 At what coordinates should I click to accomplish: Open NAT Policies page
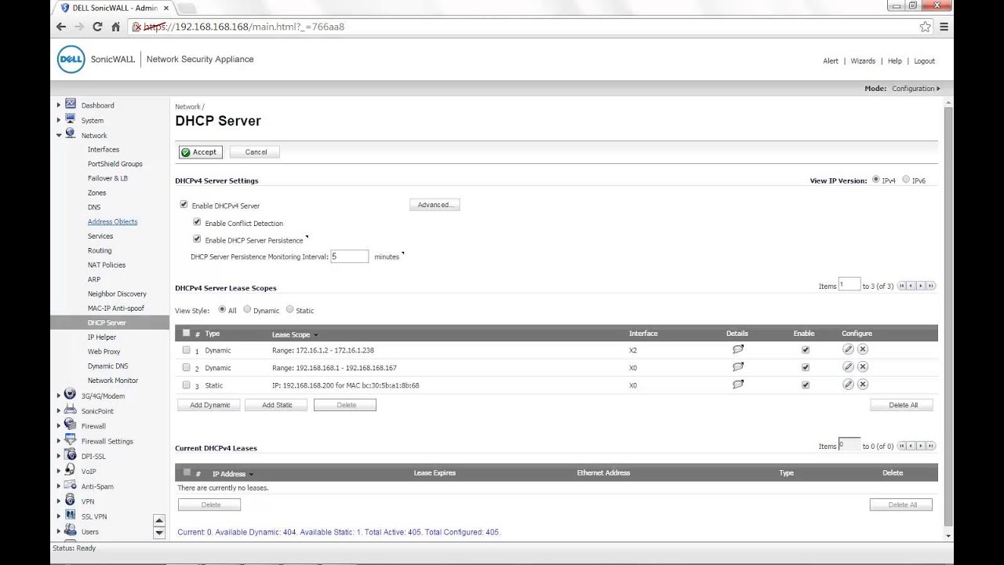pos(107,264)
